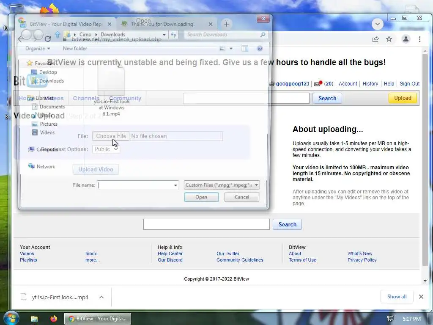Open the Our Discord footer link
This screenshot has height=325, width=433.
coord(170,260)
